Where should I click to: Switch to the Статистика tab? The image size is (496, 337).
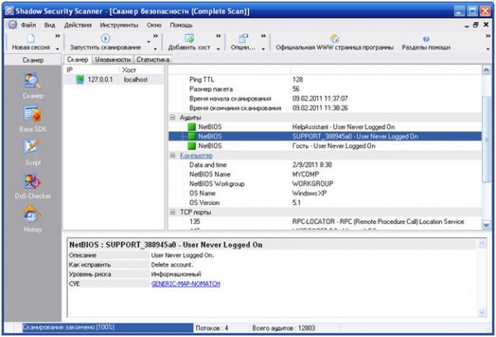click(x=153, y=59)
